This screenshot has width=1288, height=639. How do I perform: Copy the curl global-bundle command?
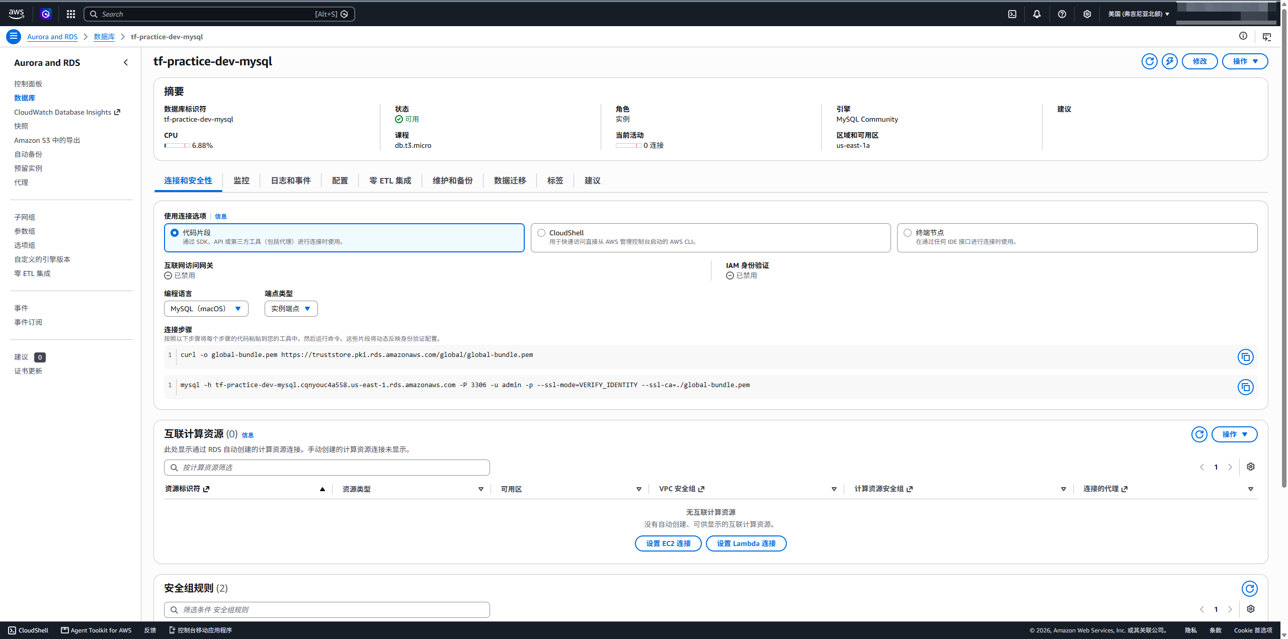tap(1246, 357)
